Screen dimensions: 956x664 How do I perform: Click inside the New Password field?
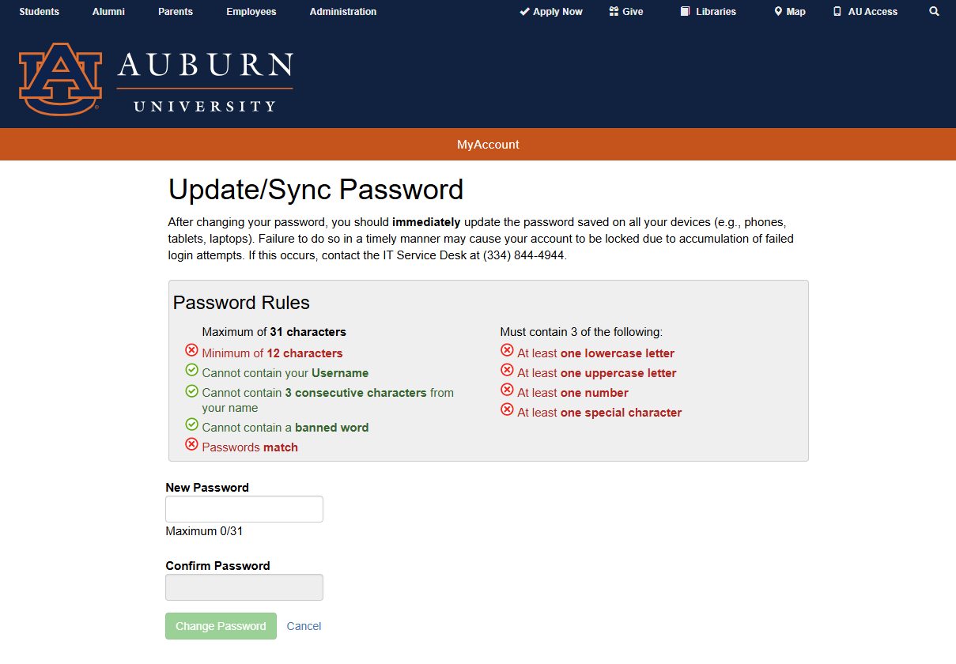point(244,508)
